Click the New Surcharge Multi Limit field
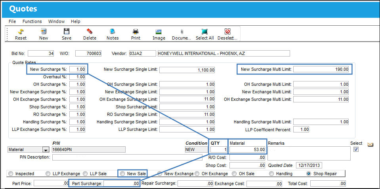This screenshot has height=189, width=380. click(321, 69)
